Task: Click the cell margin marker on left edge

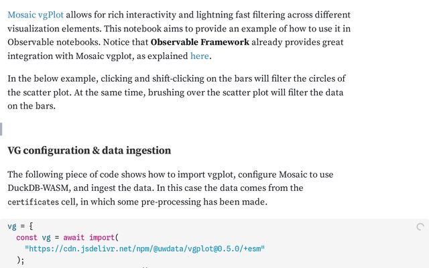Action: (1, 129)
